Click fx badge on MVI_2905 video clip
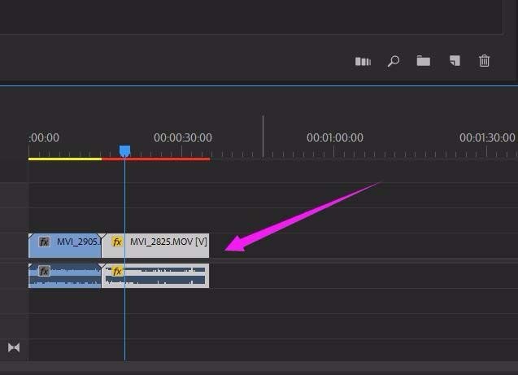The height and width of the screenshot is (375, 518). 44,242
